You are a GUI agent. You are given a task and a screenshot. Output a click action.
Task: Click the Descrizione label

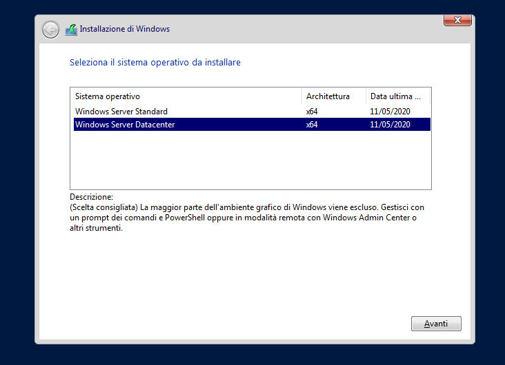(92, 197)
